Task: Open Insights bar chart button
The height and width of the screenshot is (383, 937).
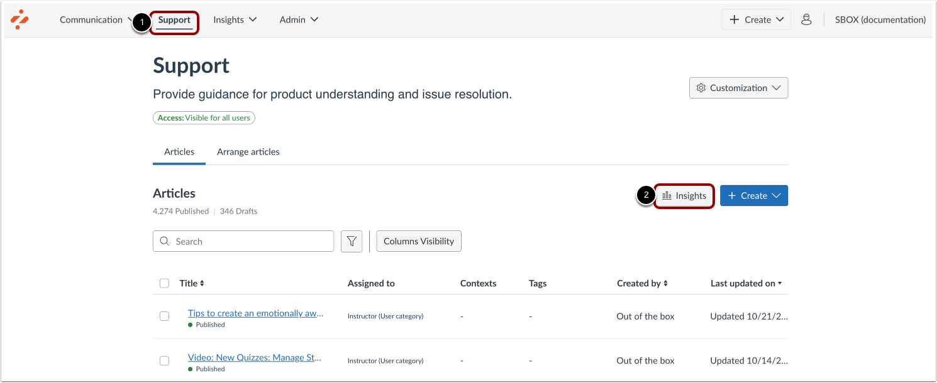Action: click(x=684, y=196)
